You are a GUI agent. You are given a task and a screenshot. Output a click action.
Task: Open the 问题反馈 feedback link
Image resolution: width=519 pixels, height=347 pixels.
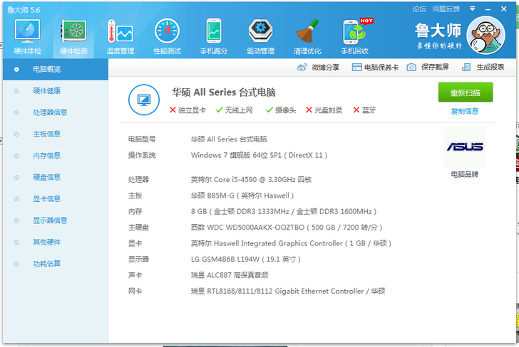coord(446,9)
